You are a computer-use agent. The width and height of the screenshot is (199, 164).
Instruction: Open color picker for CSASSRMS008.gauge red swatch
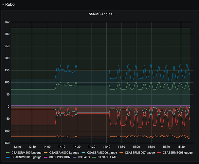click(x=159, y=153)
